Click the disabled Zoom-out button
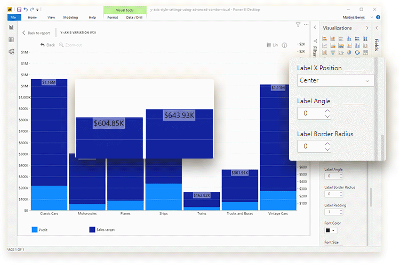The height and width of the screenshot is (266, 400). pyautogui.click(x=70, y=45)
